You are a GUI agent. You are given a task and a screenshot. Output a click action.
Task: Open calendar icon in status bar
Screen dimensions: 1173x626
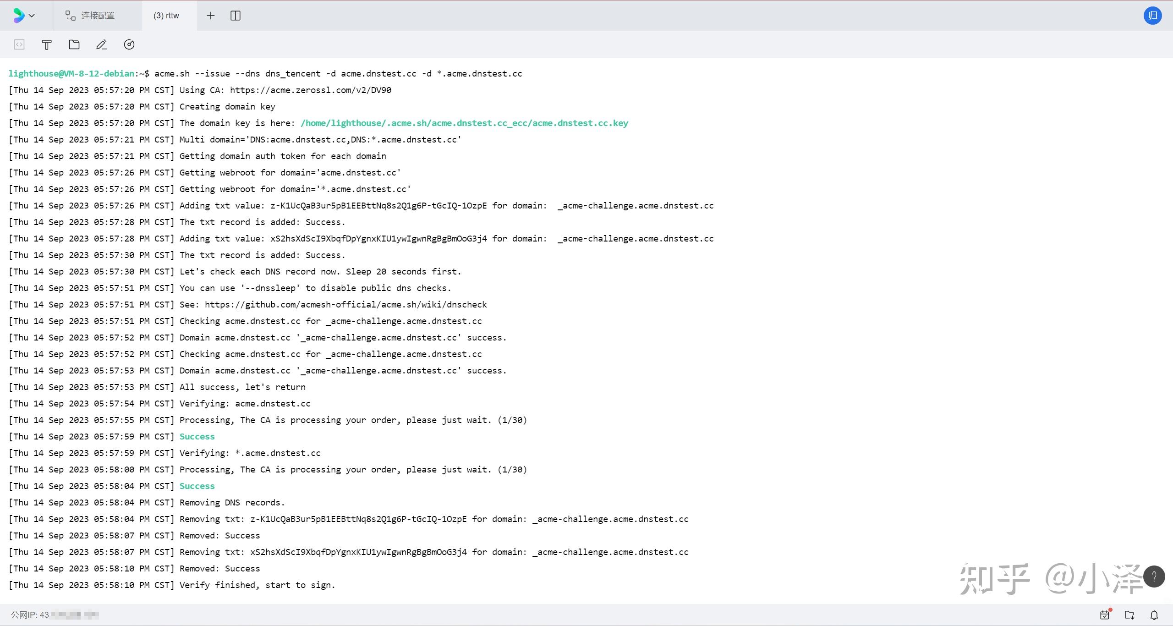1105,615
